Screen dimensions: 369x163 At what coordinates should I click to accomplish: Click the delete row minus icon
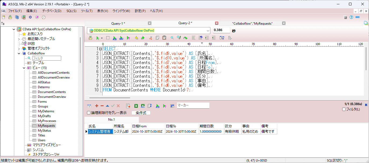tap(102, 106)
